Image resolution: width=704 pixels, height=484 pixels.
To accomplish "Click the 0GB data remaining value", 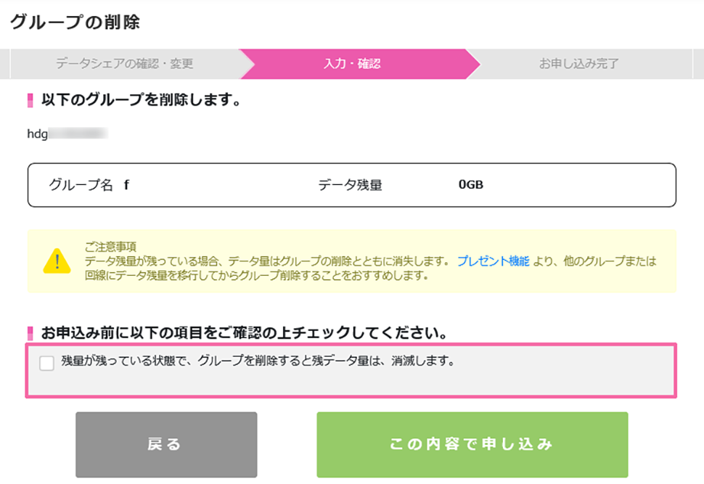I will [470, 185].
